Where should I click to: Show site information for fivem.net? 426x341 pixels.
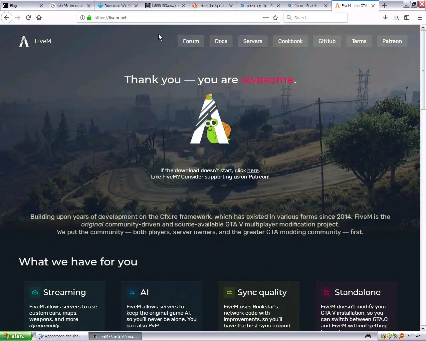pos(82,18)
